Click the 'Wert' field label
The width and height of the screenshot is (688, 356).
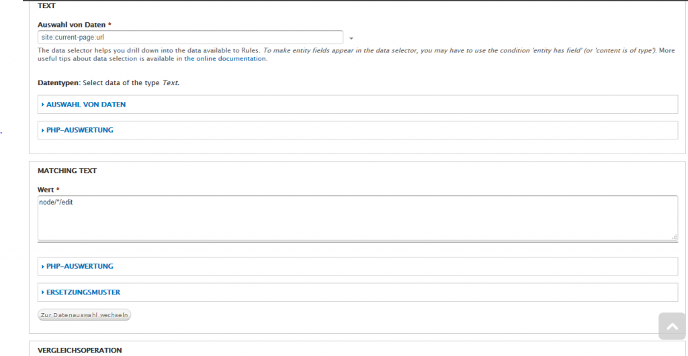click(x=45, y=190)
